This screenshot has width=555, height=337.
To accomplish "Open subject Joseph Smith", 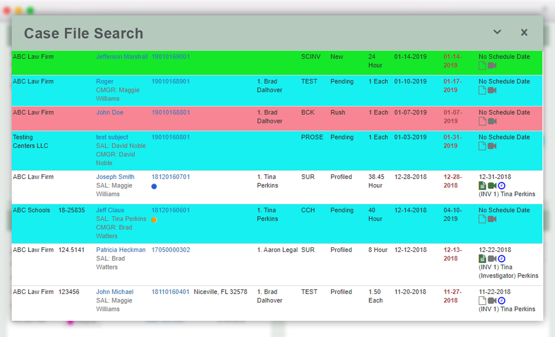I will [x=115, y=177].
